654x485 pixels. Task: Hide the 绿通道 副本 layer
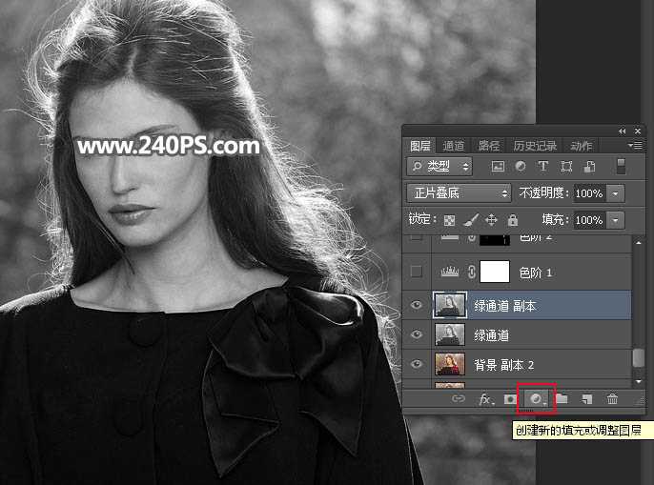tap(416, 304)
